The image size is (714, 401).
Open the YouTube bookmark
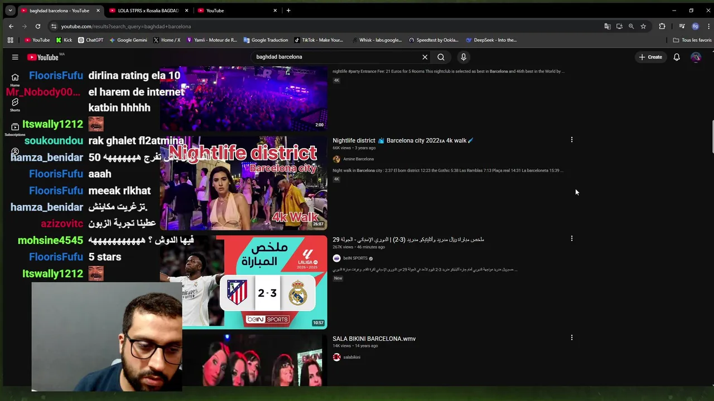pyautogui.click(x=37, y=40)
